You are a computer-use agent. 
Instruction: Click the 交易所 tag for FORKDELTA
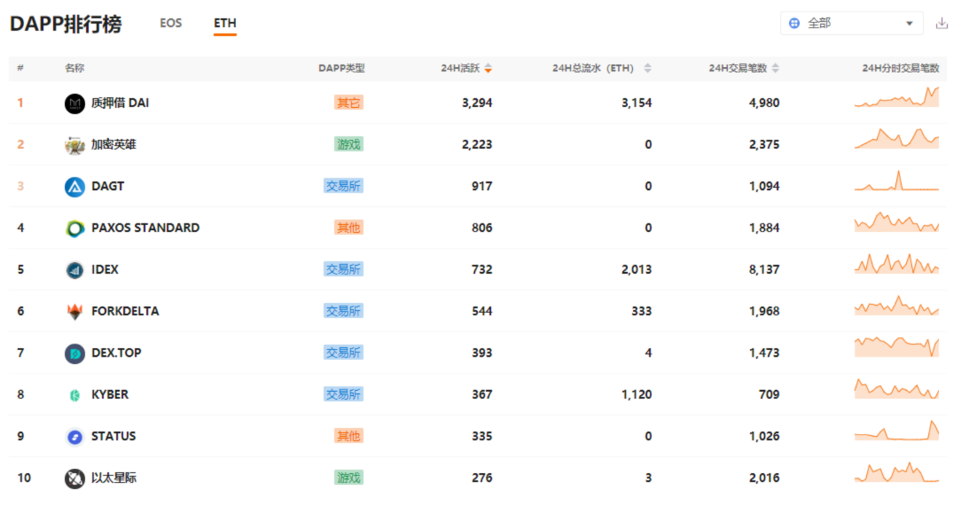pyautogui.click(x=343, y=311)
